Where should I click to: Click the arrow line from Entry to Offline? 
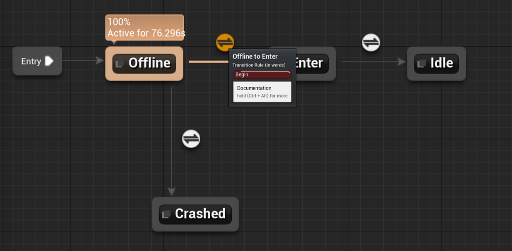(80, 61)
